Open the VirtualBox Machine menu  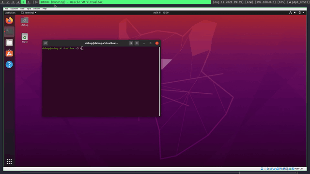tap(14, 9)
